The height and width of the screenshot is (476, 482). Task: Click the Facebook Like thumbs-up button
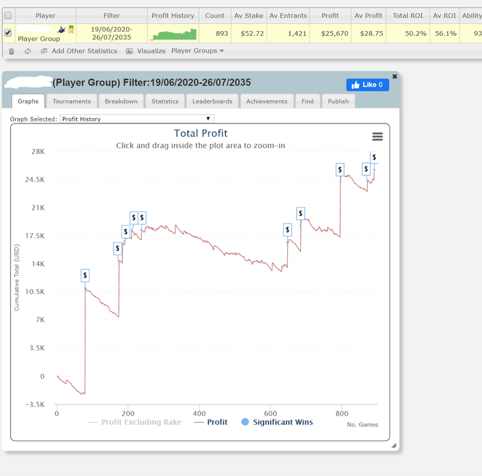(x=367, y=85)
